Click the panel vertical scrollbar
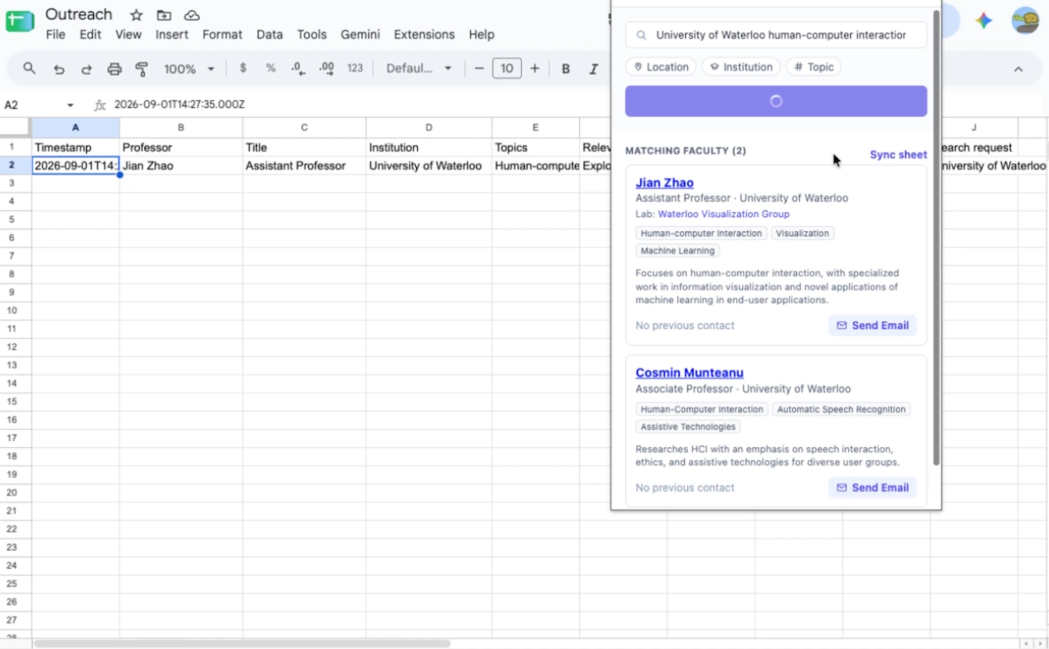 [937, 238]
